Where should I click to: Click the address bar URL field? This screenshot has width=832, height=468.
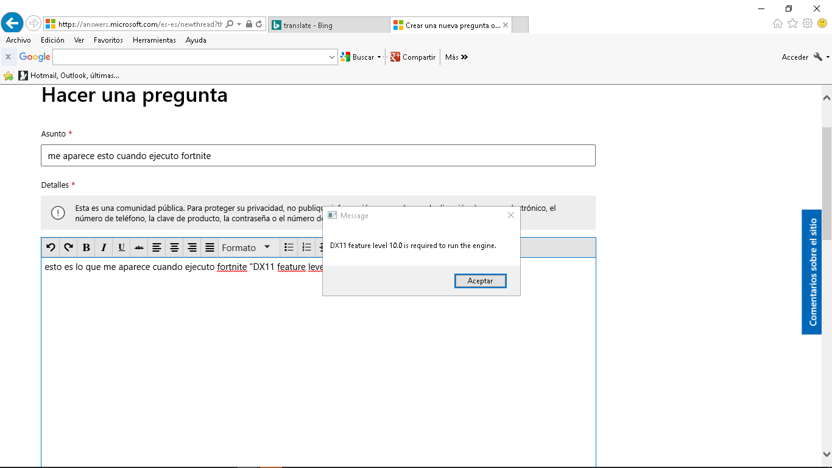140,24
